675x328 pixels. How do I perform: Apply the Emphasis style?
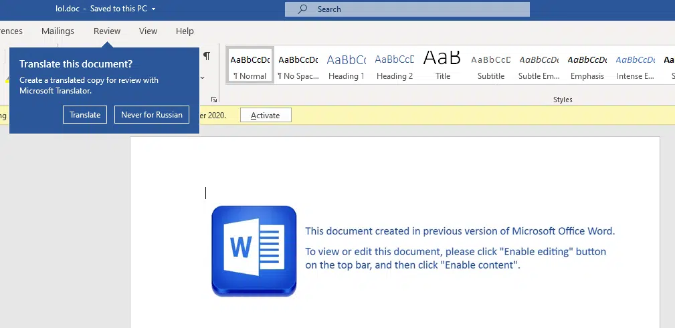point(587,65)
